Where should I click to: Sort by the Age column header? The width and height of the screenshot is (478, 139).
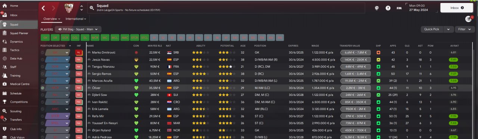(x=243, y=46)
